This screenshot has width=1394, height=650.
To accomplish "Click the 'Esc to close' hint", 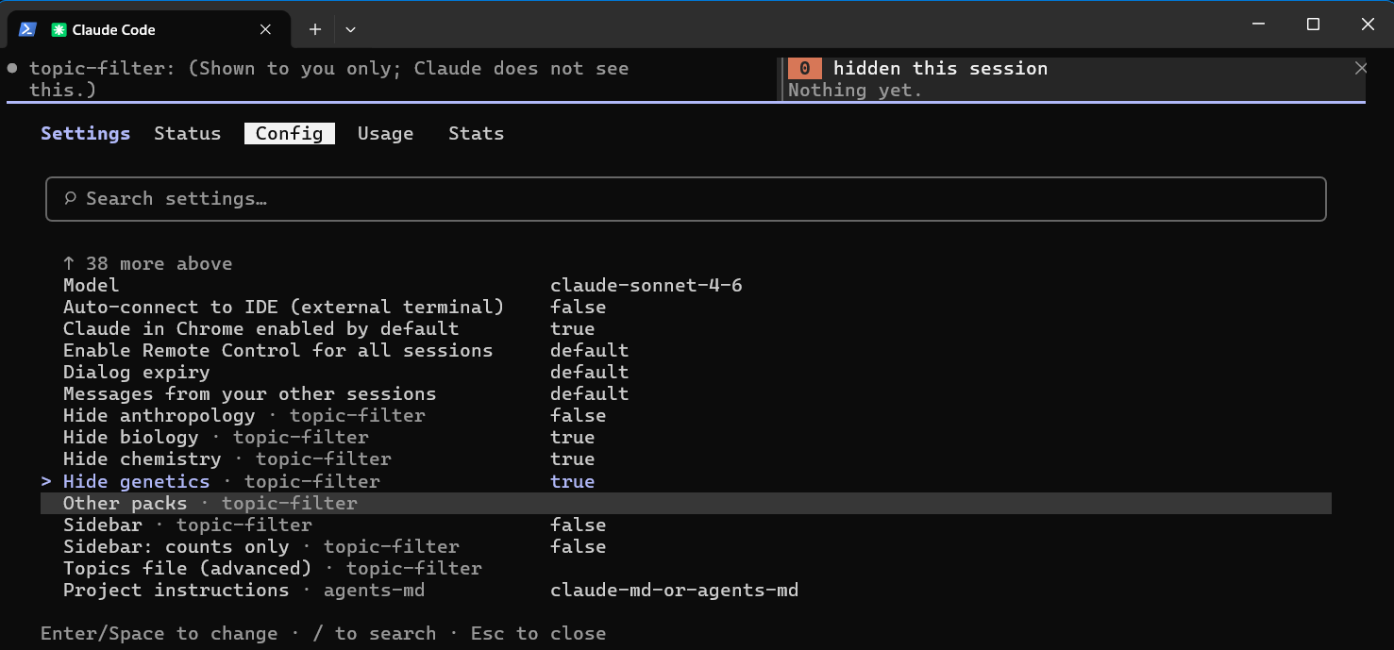I will pyautogui.click(x=538, y=633).
